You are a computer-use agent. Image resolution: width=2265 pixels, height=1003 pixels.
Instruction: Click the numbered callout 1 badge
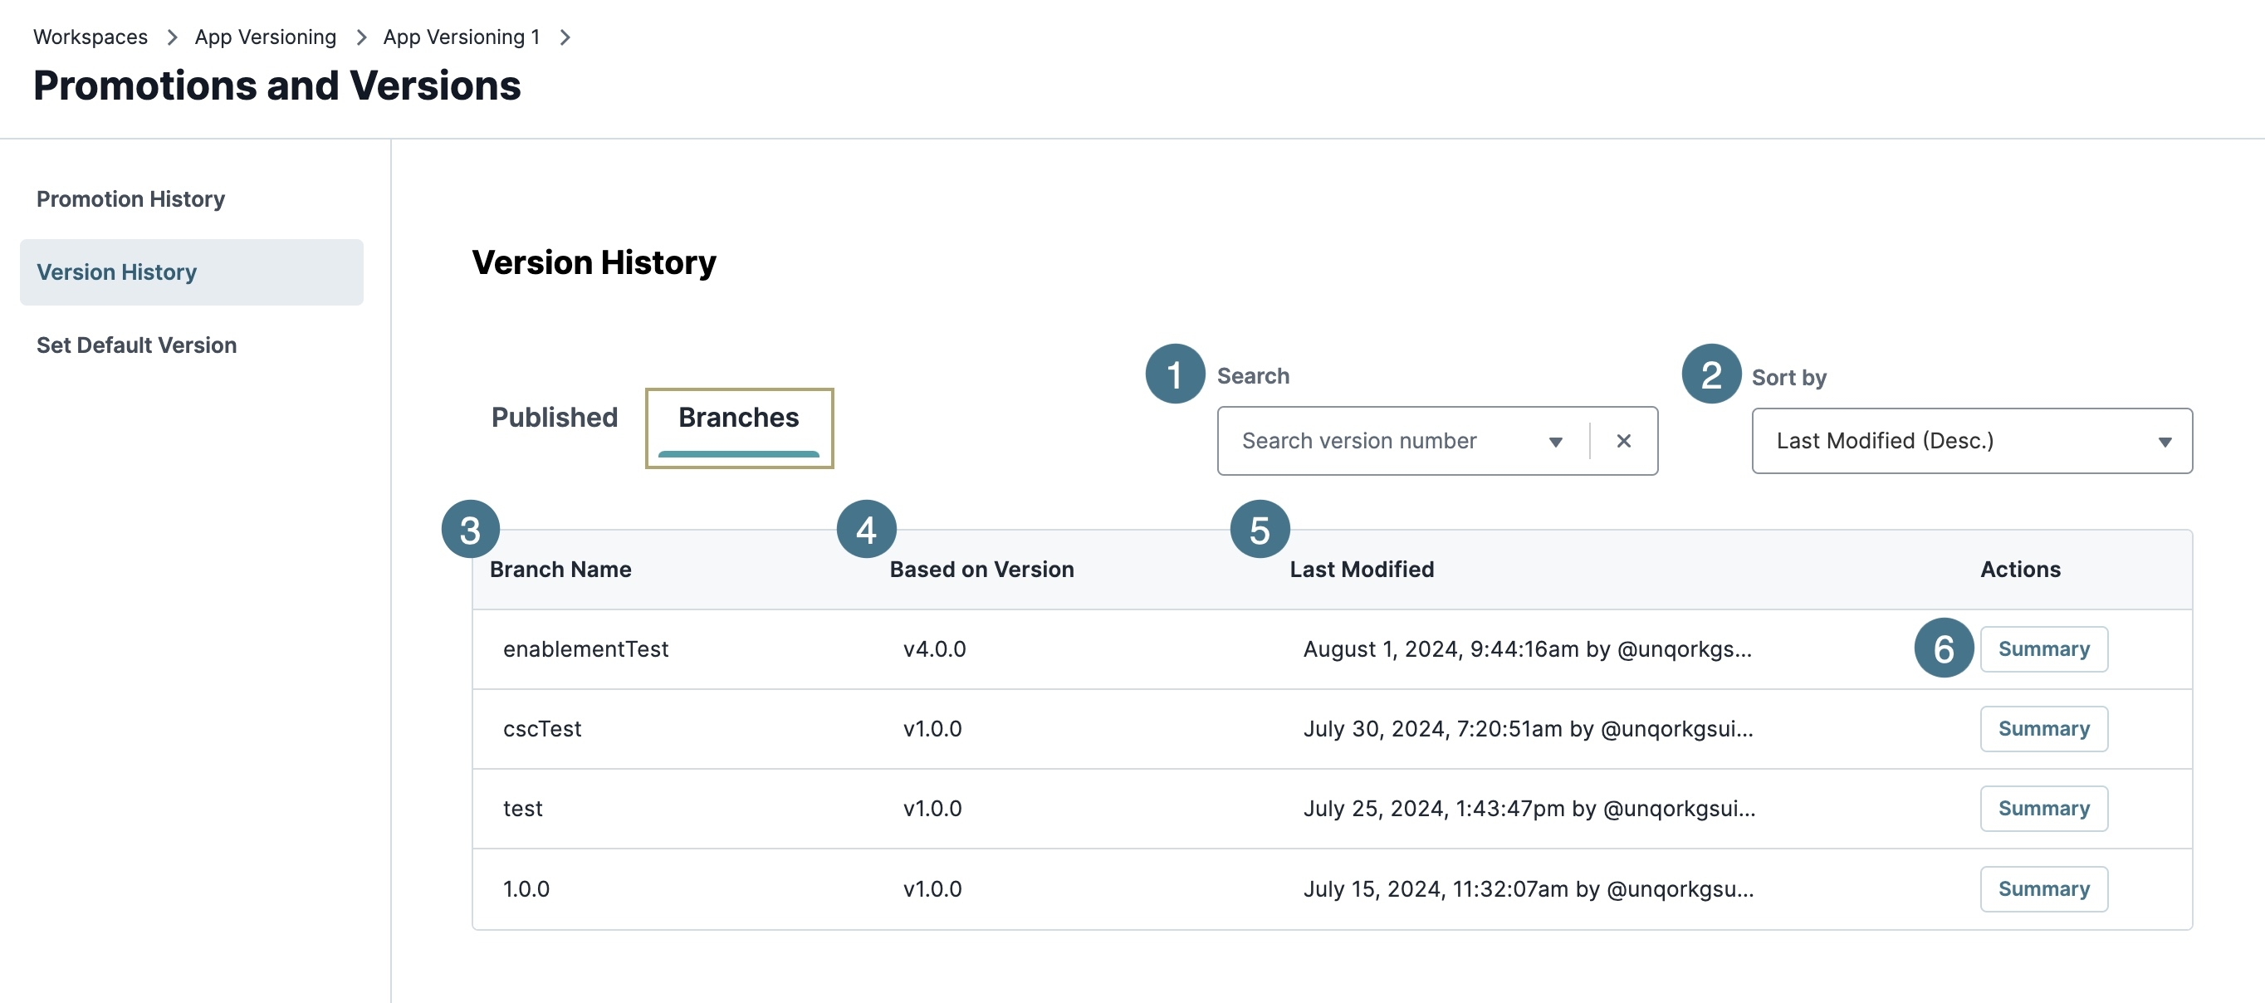click(x=1174, y=374)
